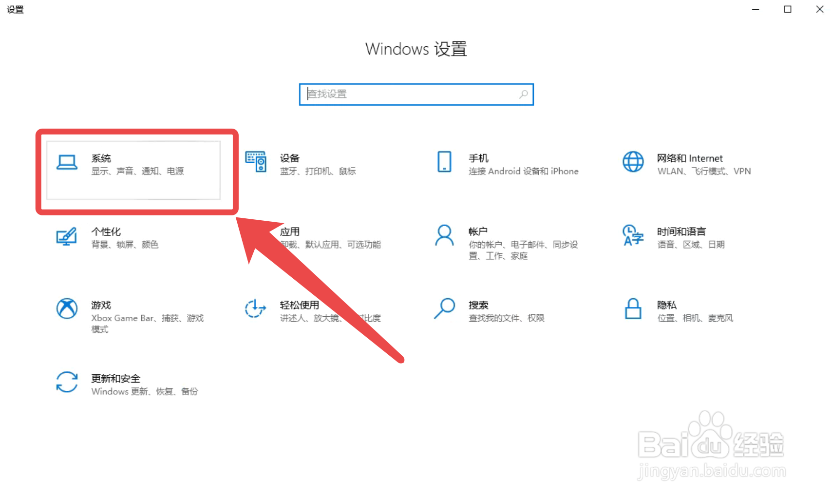Click the 隐私 privacy lock icon
Screen dimensions: 831x499
(632, 309)
